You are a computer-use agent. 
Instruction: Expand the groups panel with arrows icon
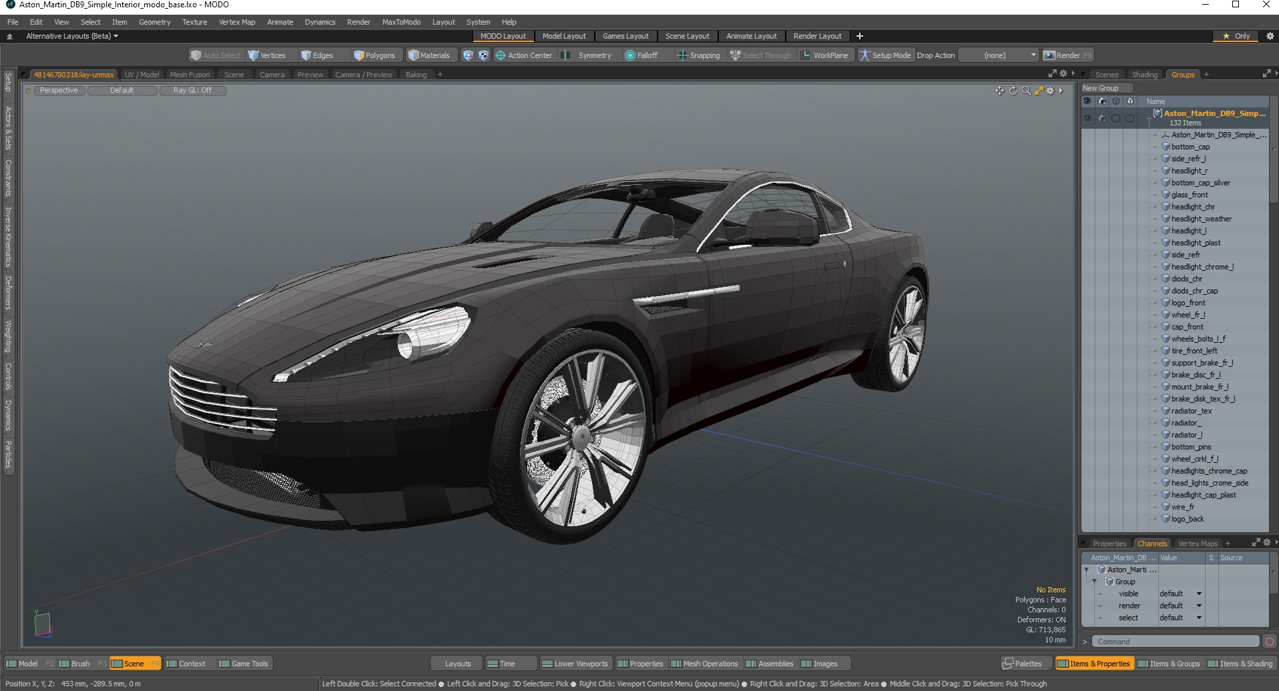[1266, 74]
